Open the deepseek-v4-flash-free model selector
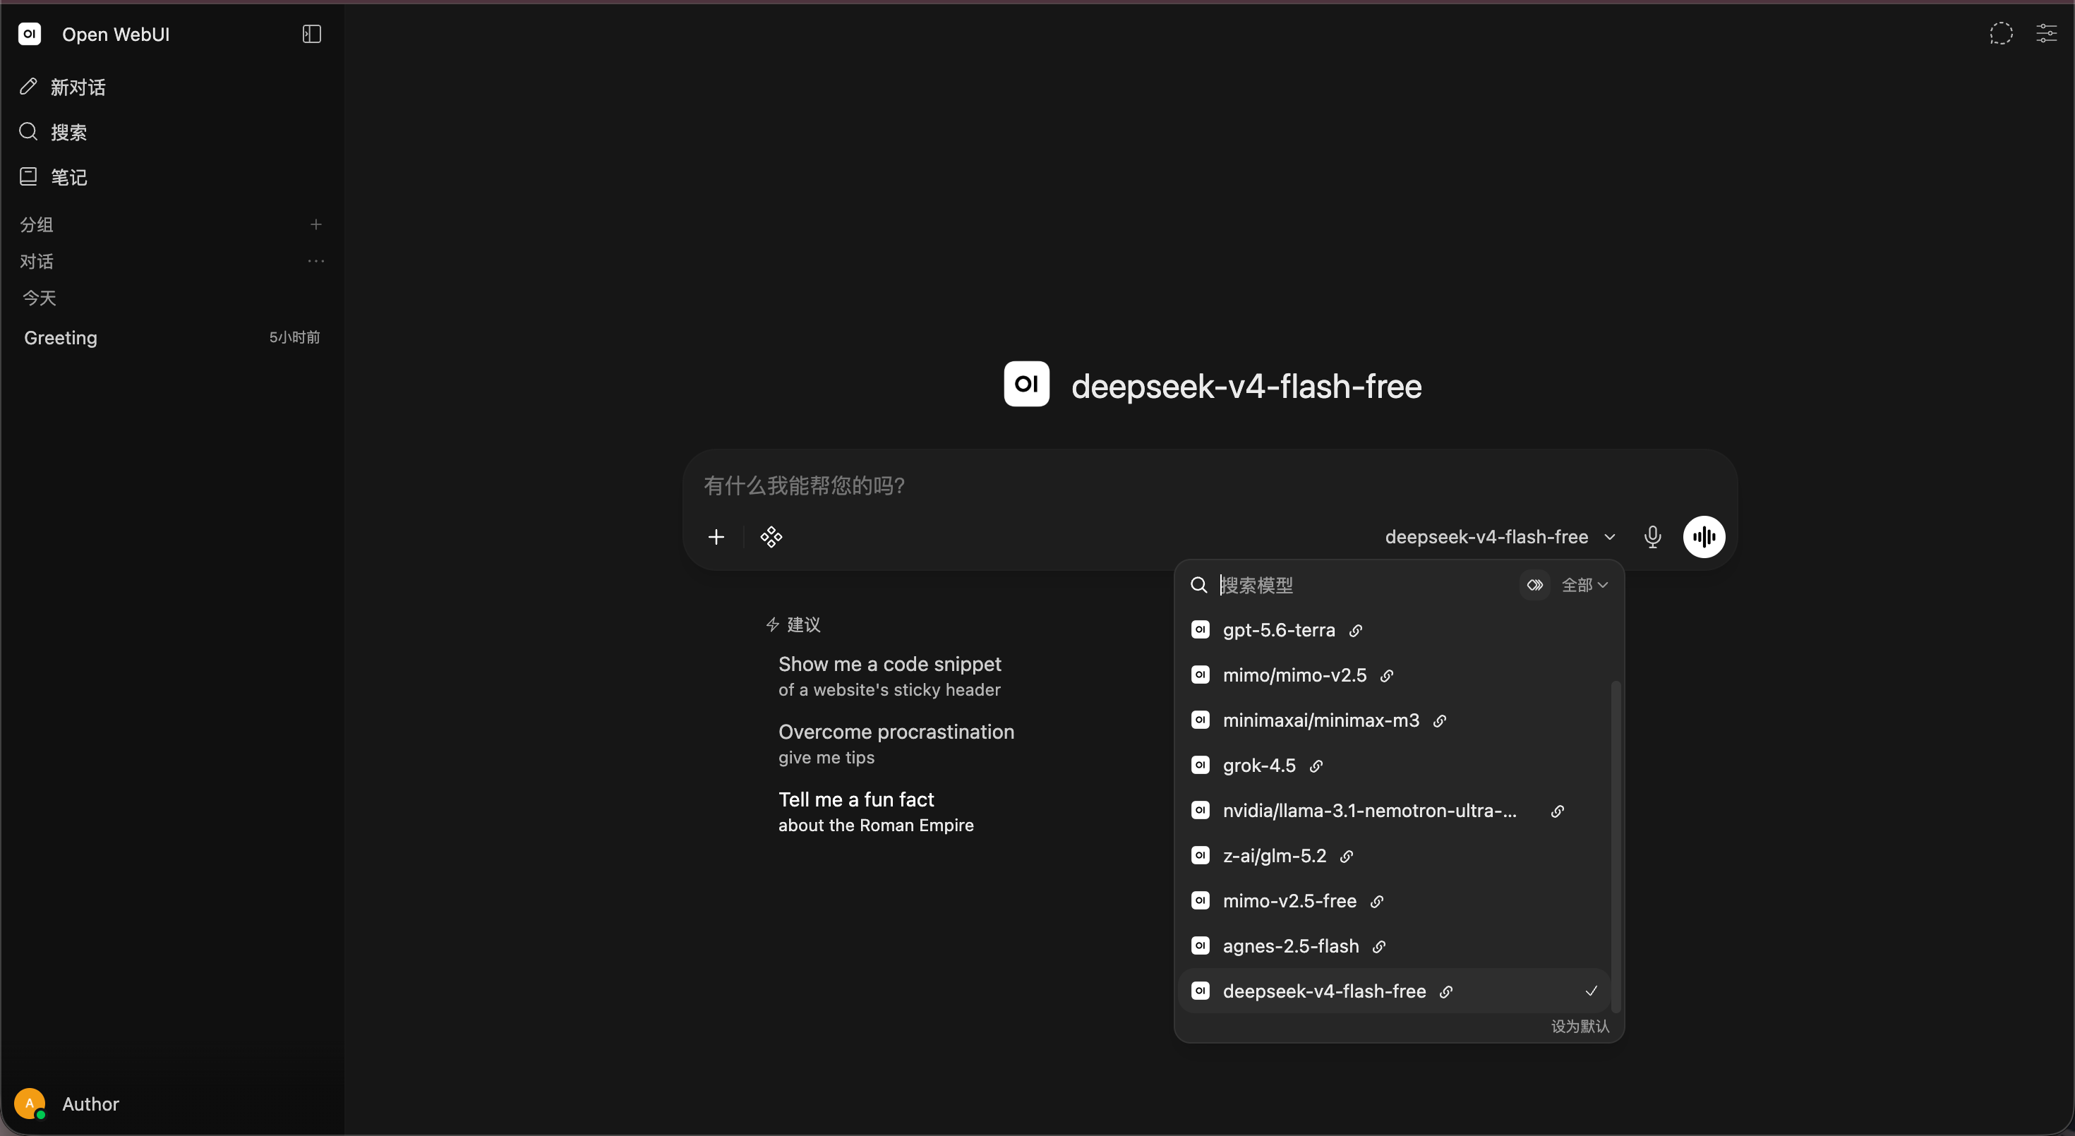2075x1136 pixels. (x=1499, y=537)
